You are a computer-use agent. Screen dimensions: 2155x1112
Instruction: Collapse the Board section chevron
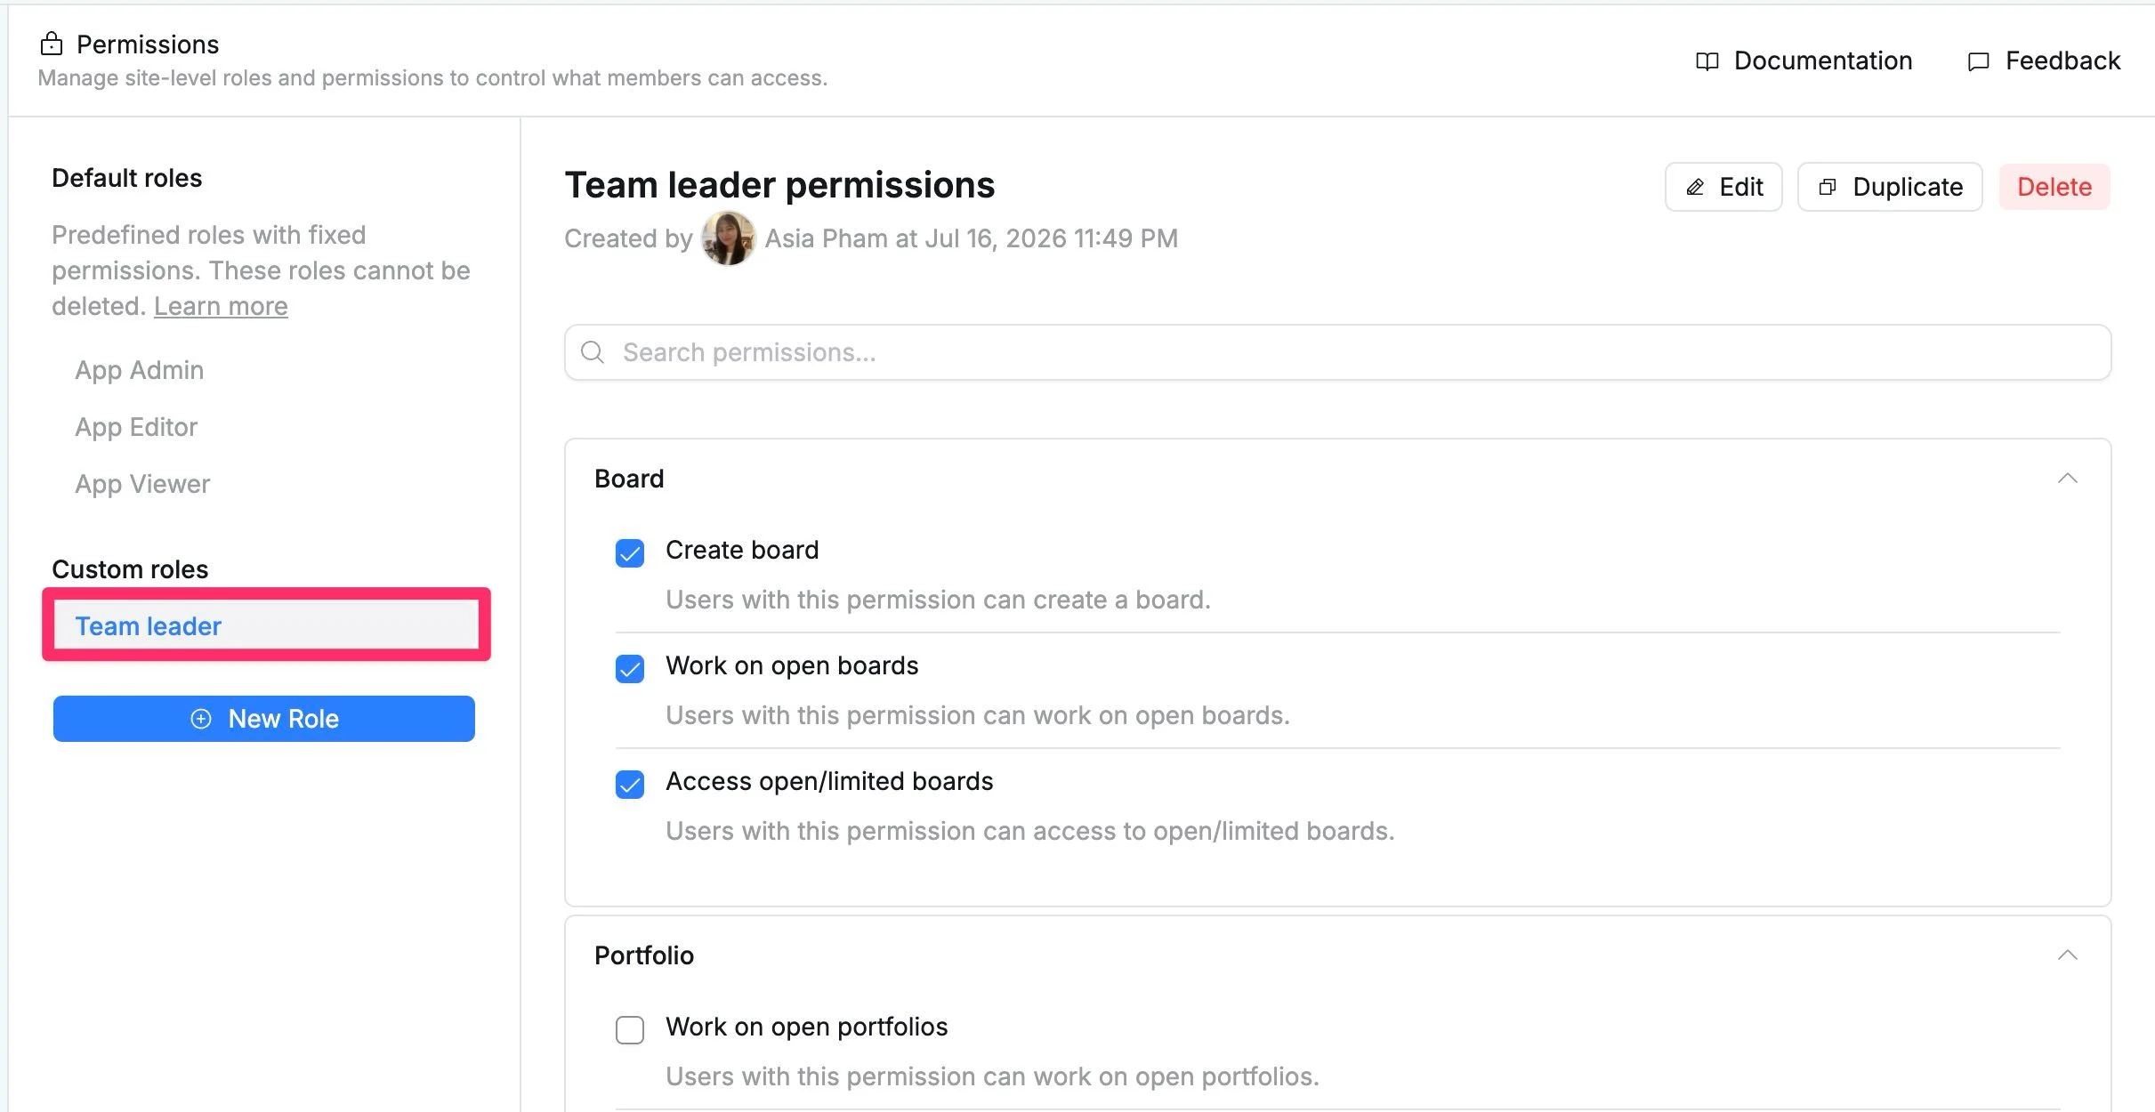2068,479
